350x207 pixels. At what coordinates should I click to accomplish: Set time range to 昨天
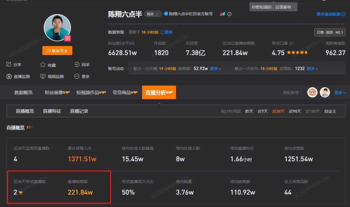(249, 111)
